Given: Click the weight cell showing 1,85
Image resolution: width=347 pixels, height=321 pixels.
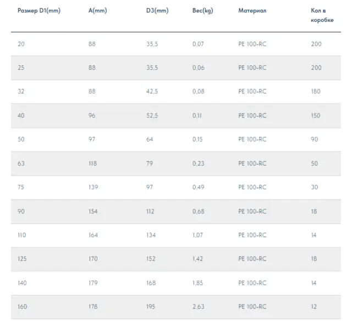Looking at the screenshot, I should click(198, 283).
